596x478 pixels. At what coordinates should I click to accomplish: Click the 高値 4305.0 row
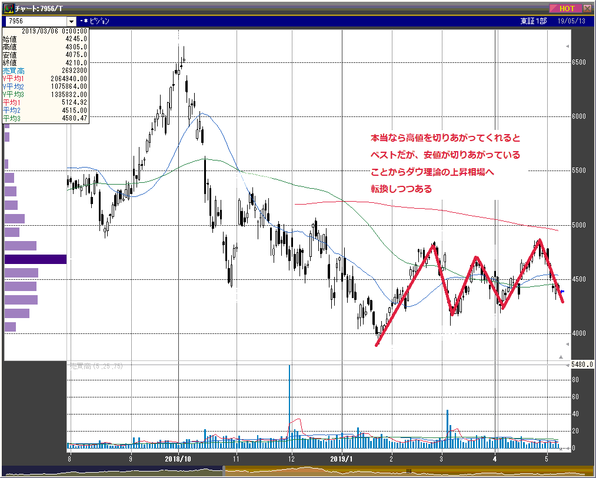click(45, 46)
